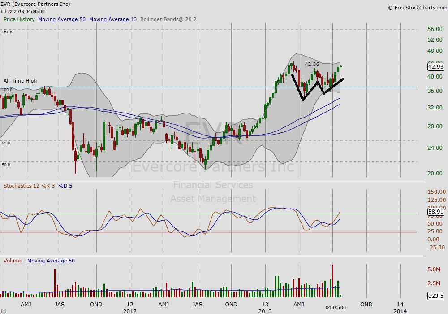This screenshot has height=314, width=448.
Task: Click the 2013 year label on the time axis
Action: click(265, 311)
